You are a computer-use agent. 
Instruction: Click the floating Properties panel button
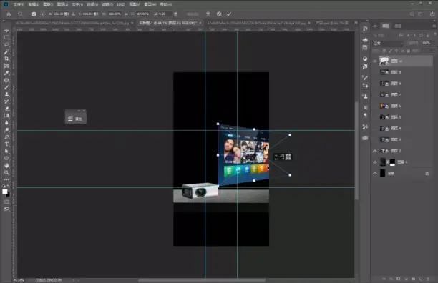click(76, 119)
